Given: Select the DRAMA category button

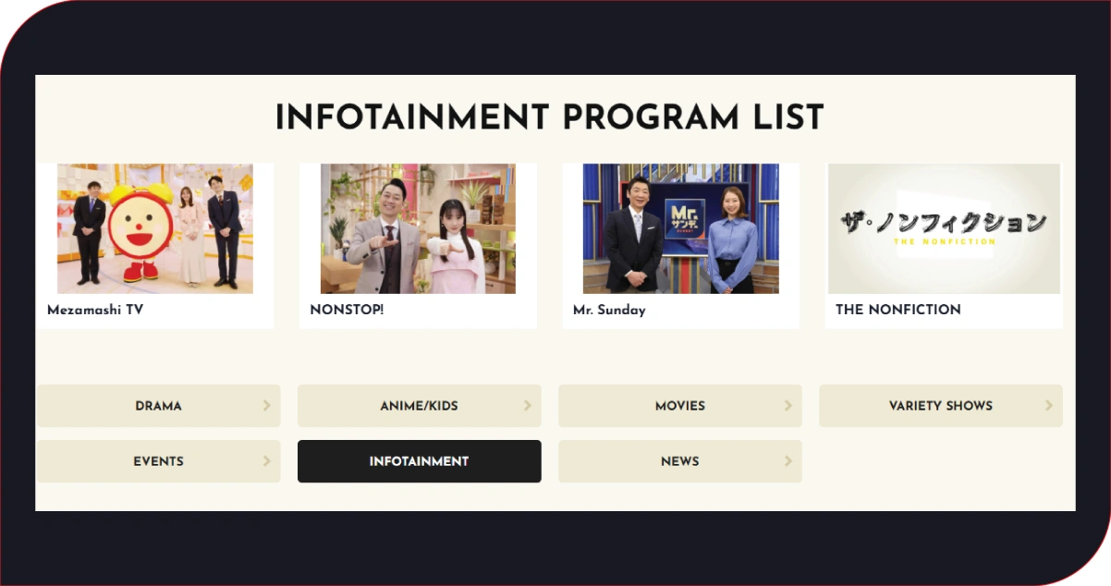Looking at the screenshot, I should pos(159,406).
